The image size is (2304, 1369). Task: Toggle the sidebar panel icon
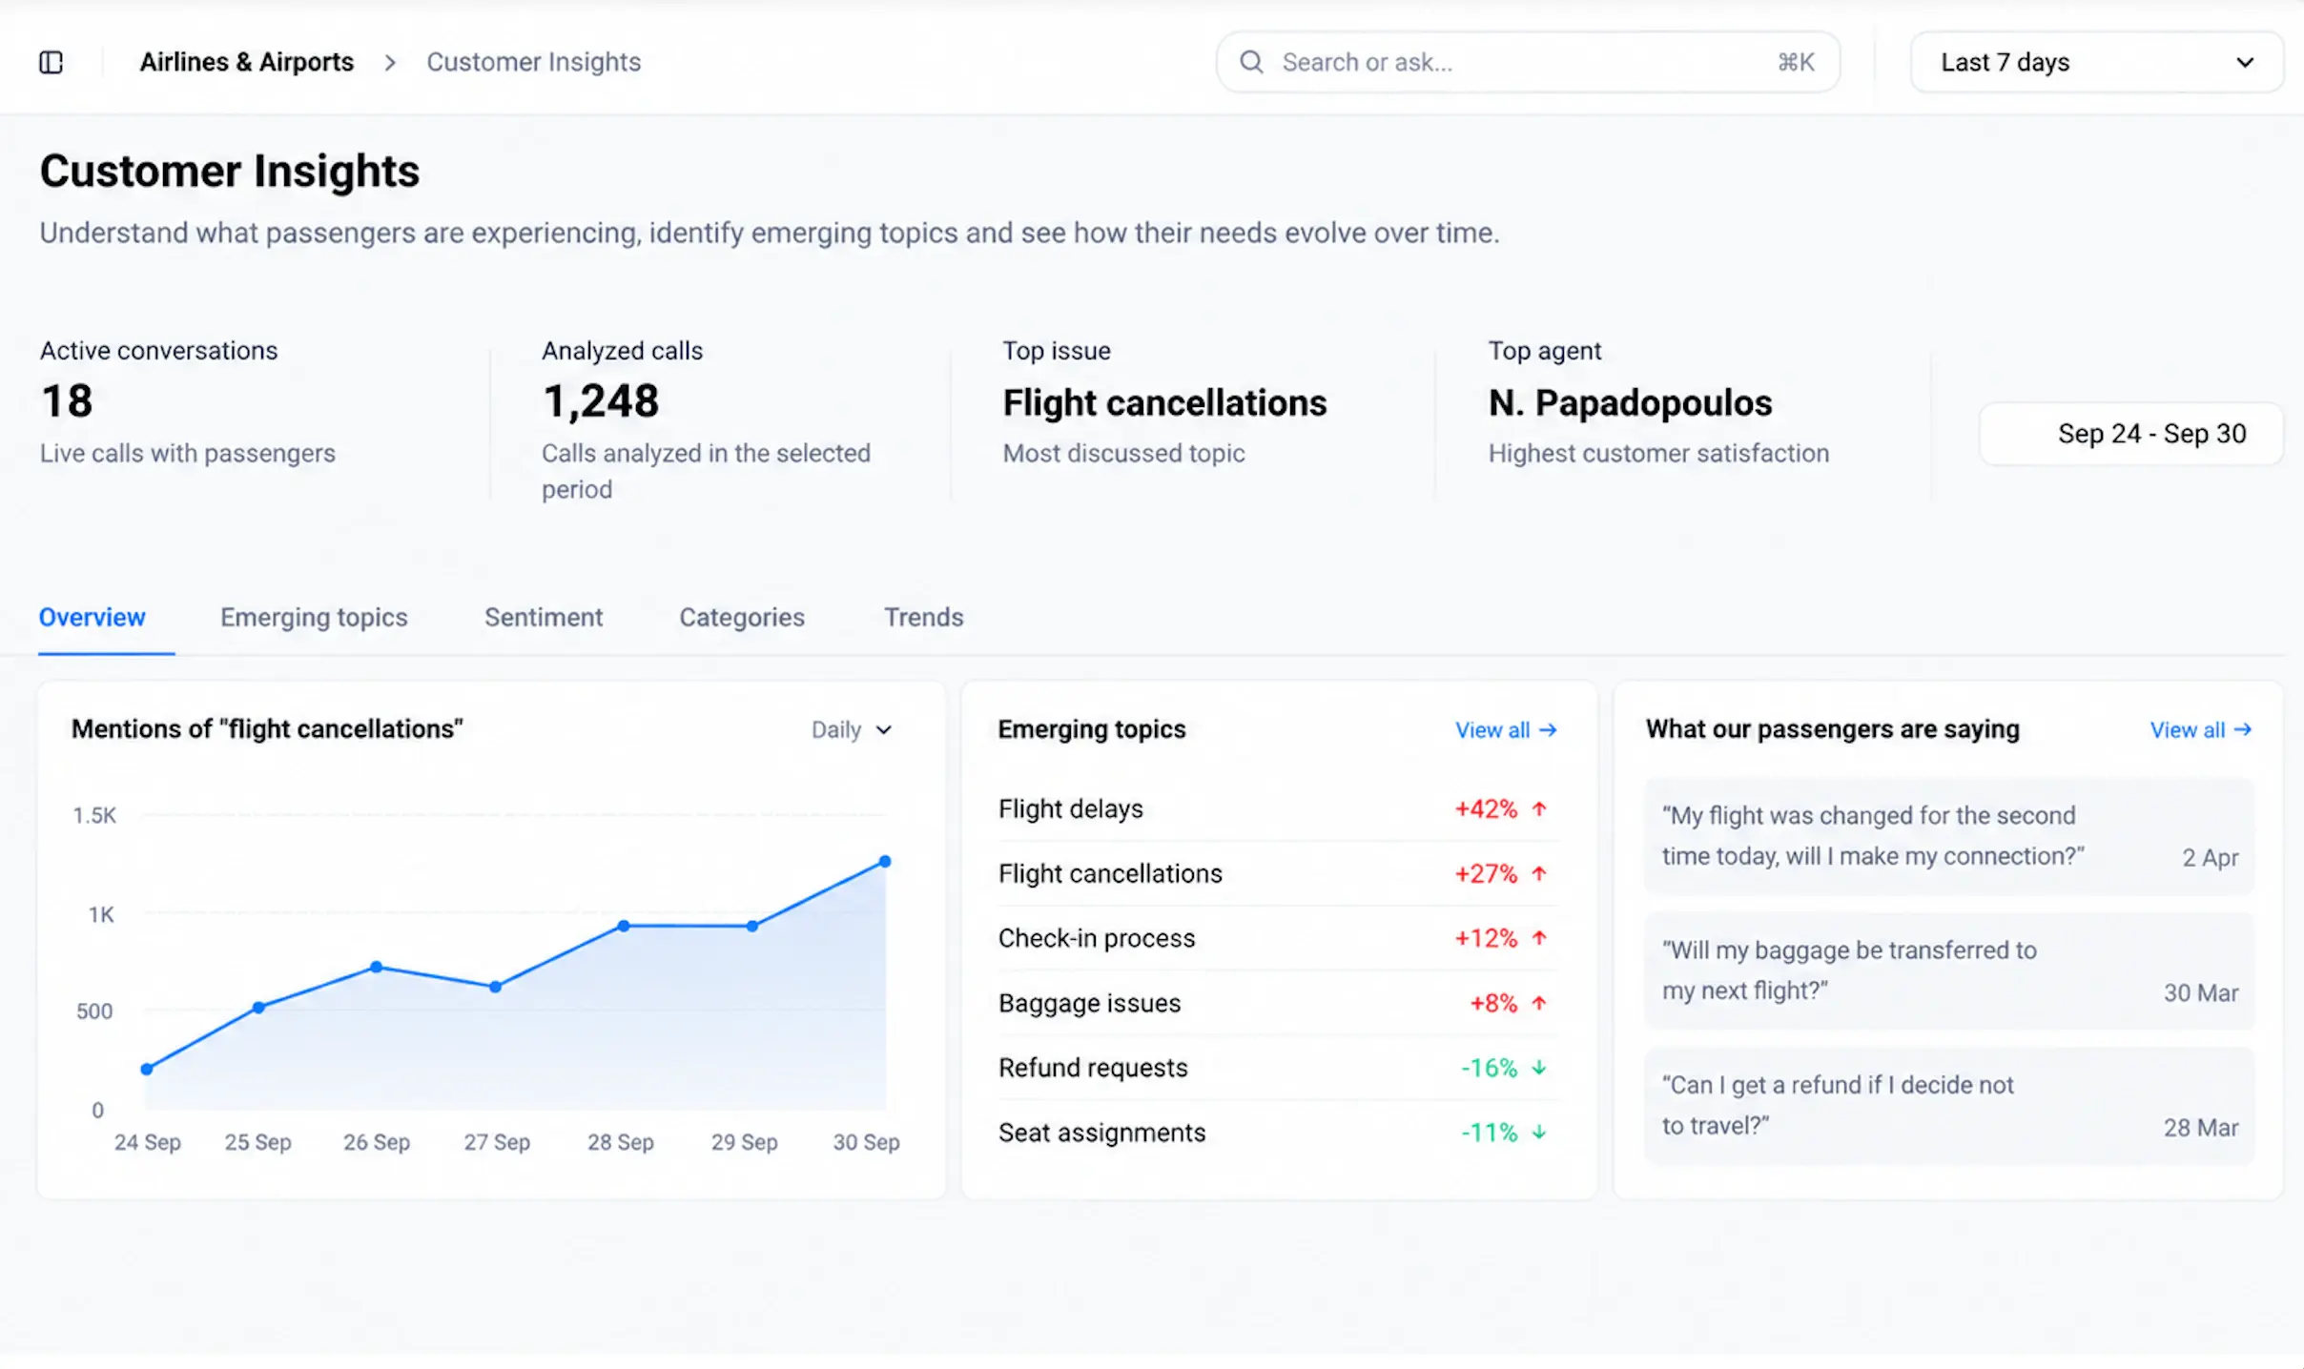point(51,62)
